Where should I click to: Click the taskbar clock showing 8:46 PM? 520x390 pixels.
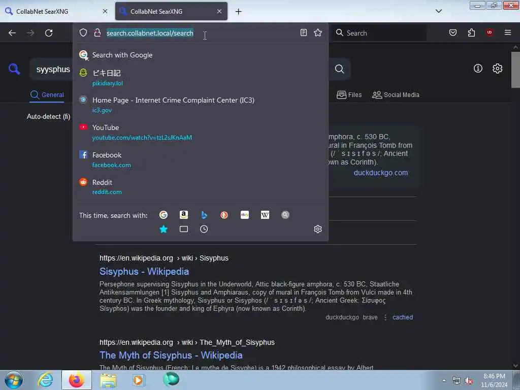click(x=494, y=380)
